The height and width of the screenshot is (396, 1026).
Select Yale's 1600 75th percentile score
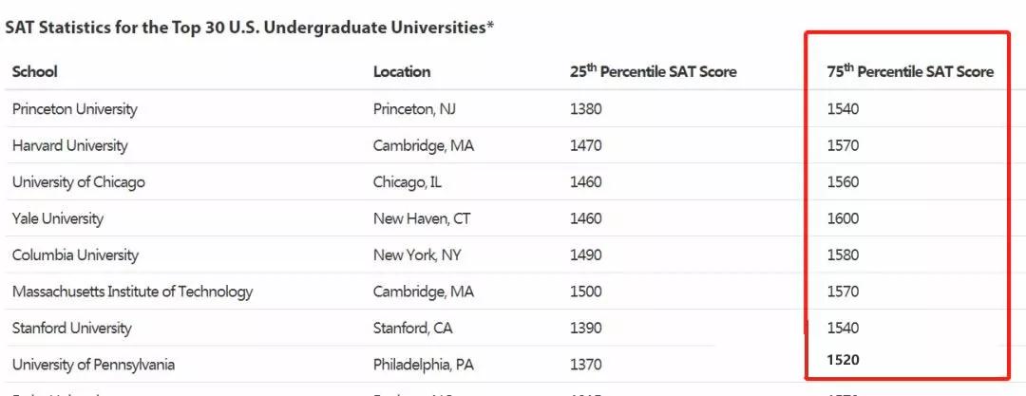(843, 219)
